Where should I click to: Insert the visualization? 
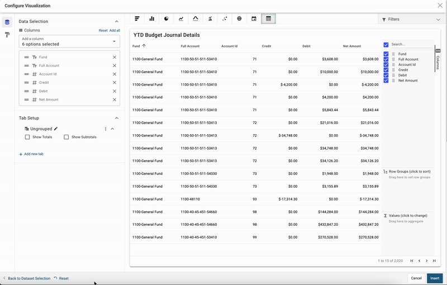(435, 278)
